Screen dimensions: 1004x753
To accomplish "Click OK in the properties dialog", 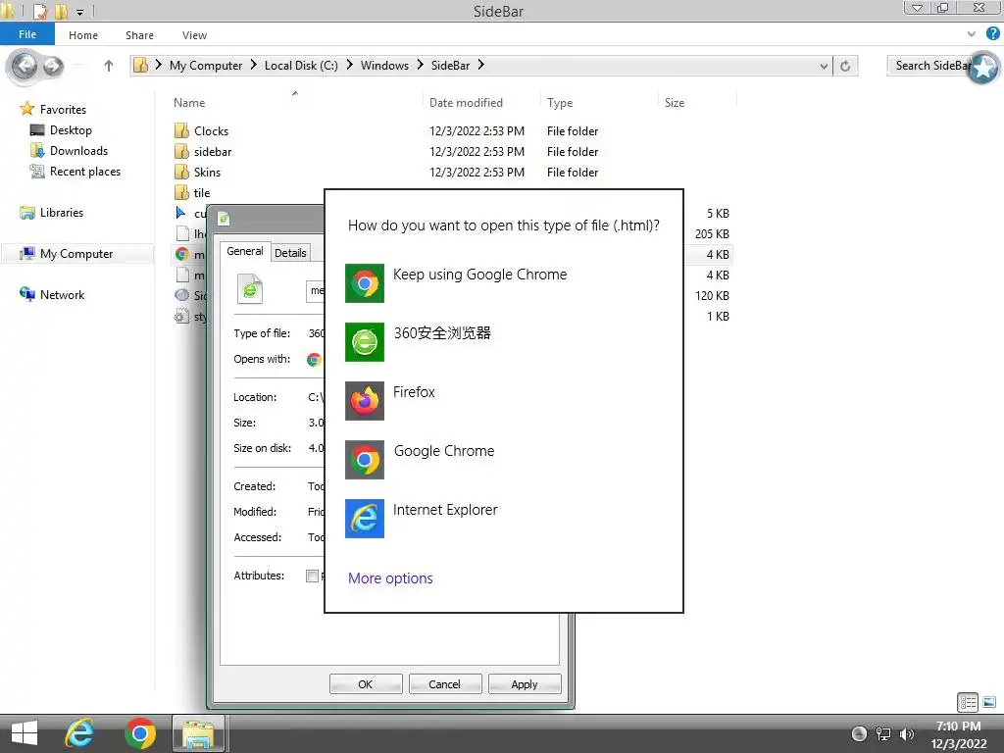I will coord(366,683).
